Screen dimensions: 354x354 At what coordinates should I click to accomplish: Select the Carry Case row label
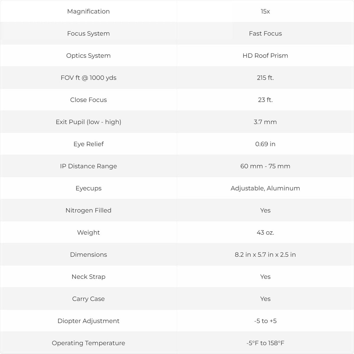(88, 299)
